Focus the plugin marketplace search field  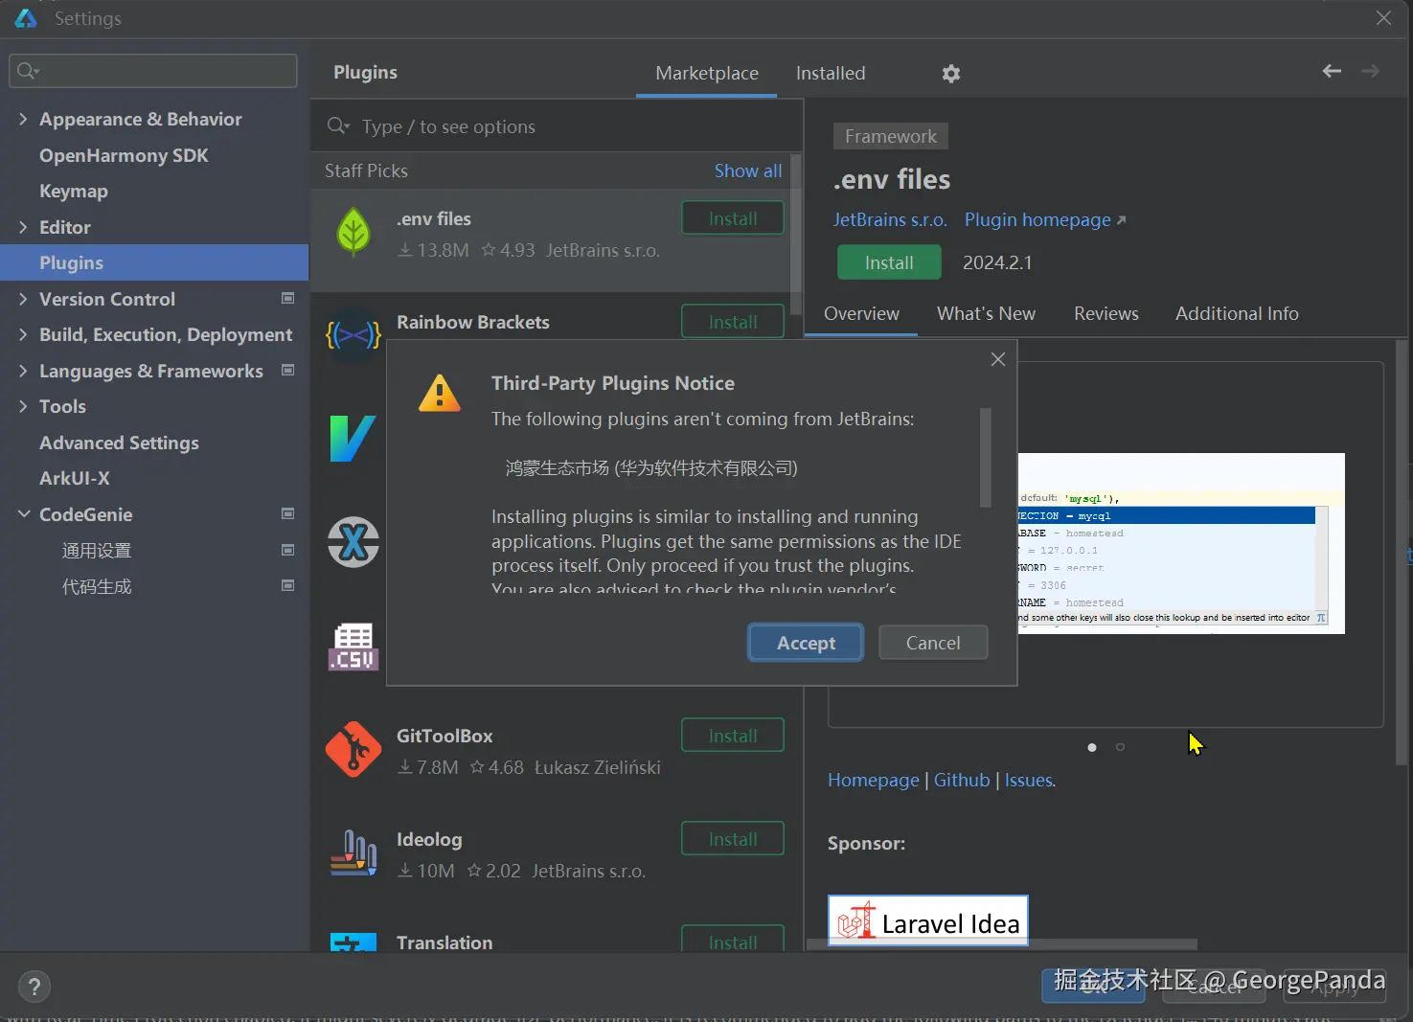(557, 126)
